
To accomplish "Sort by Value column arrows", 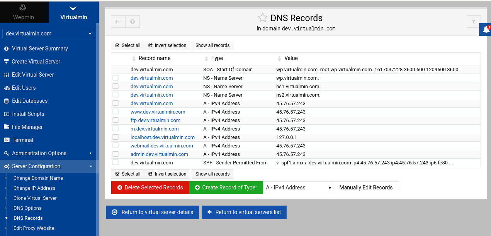I will click(279, 59).
